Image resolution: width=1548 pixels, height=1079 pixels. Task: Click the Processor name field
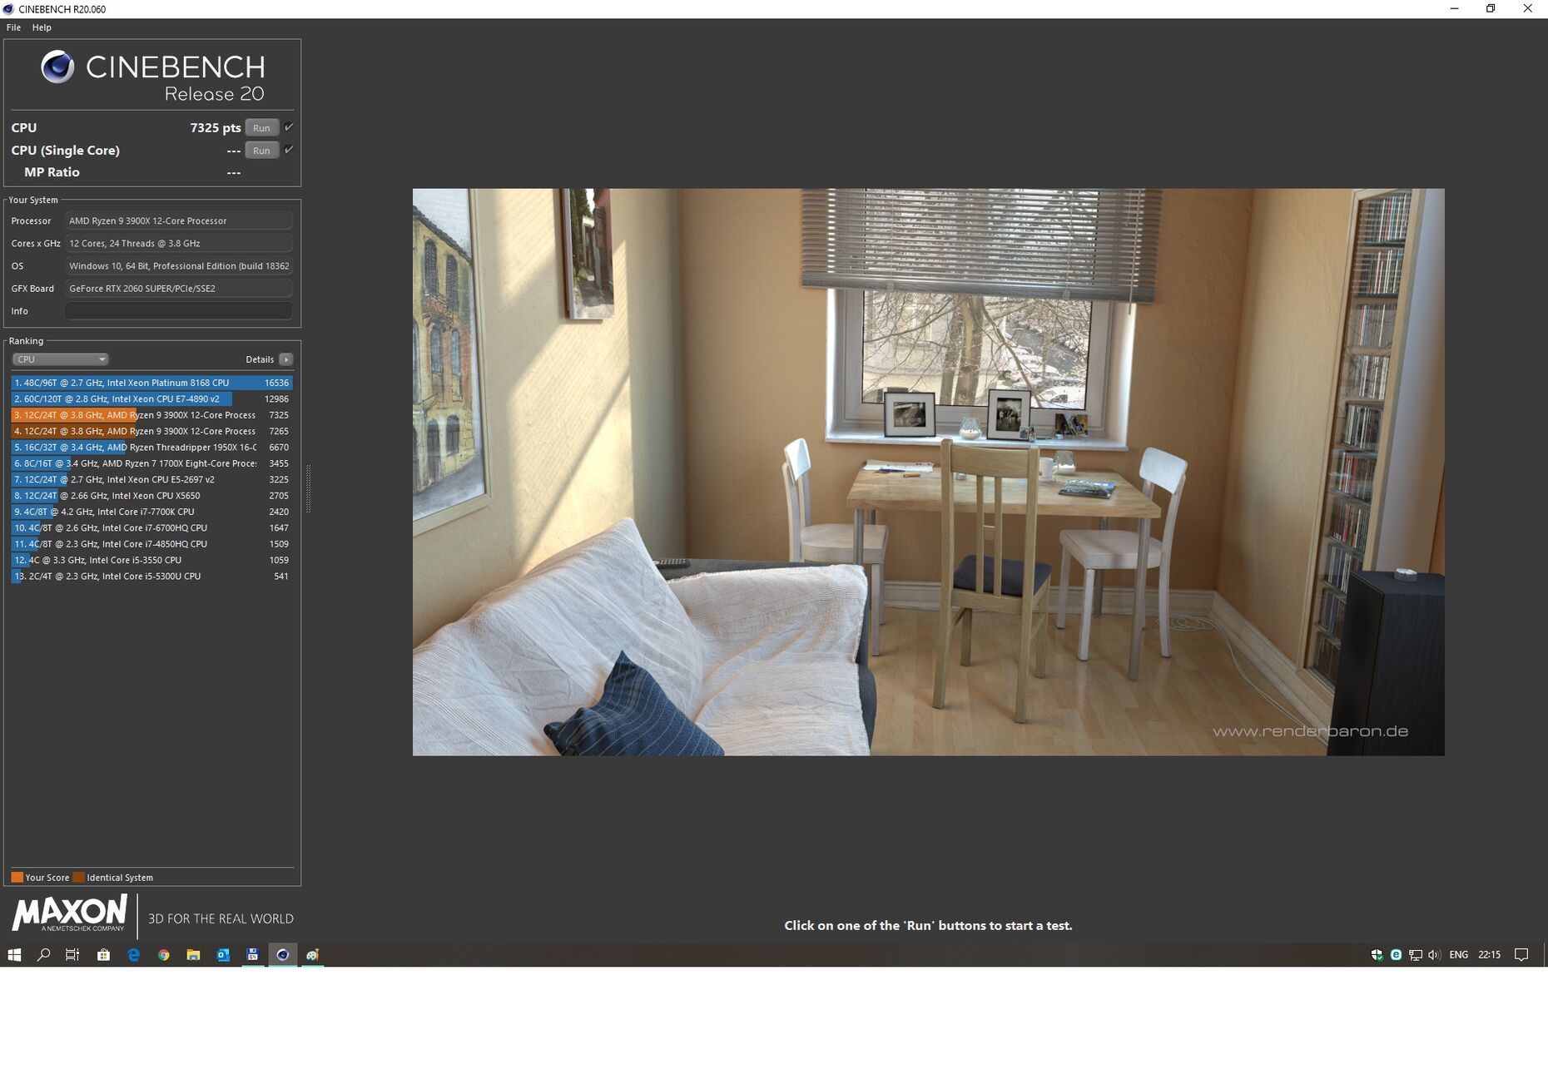(x=178, y=220)
